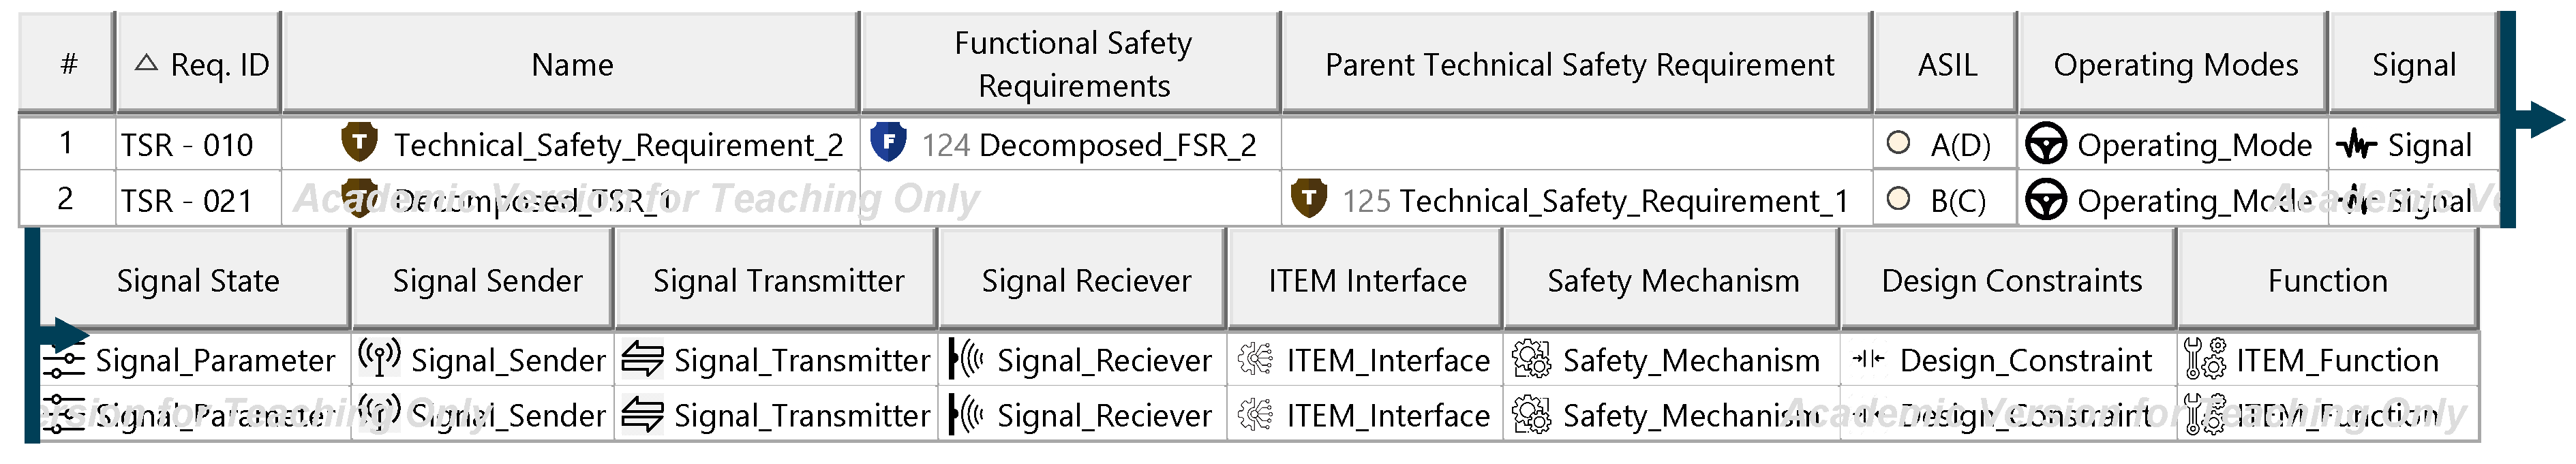
Task: Click the steering wheel icon in row 1
Action: pyautogui.click(x=2045, y=145)
